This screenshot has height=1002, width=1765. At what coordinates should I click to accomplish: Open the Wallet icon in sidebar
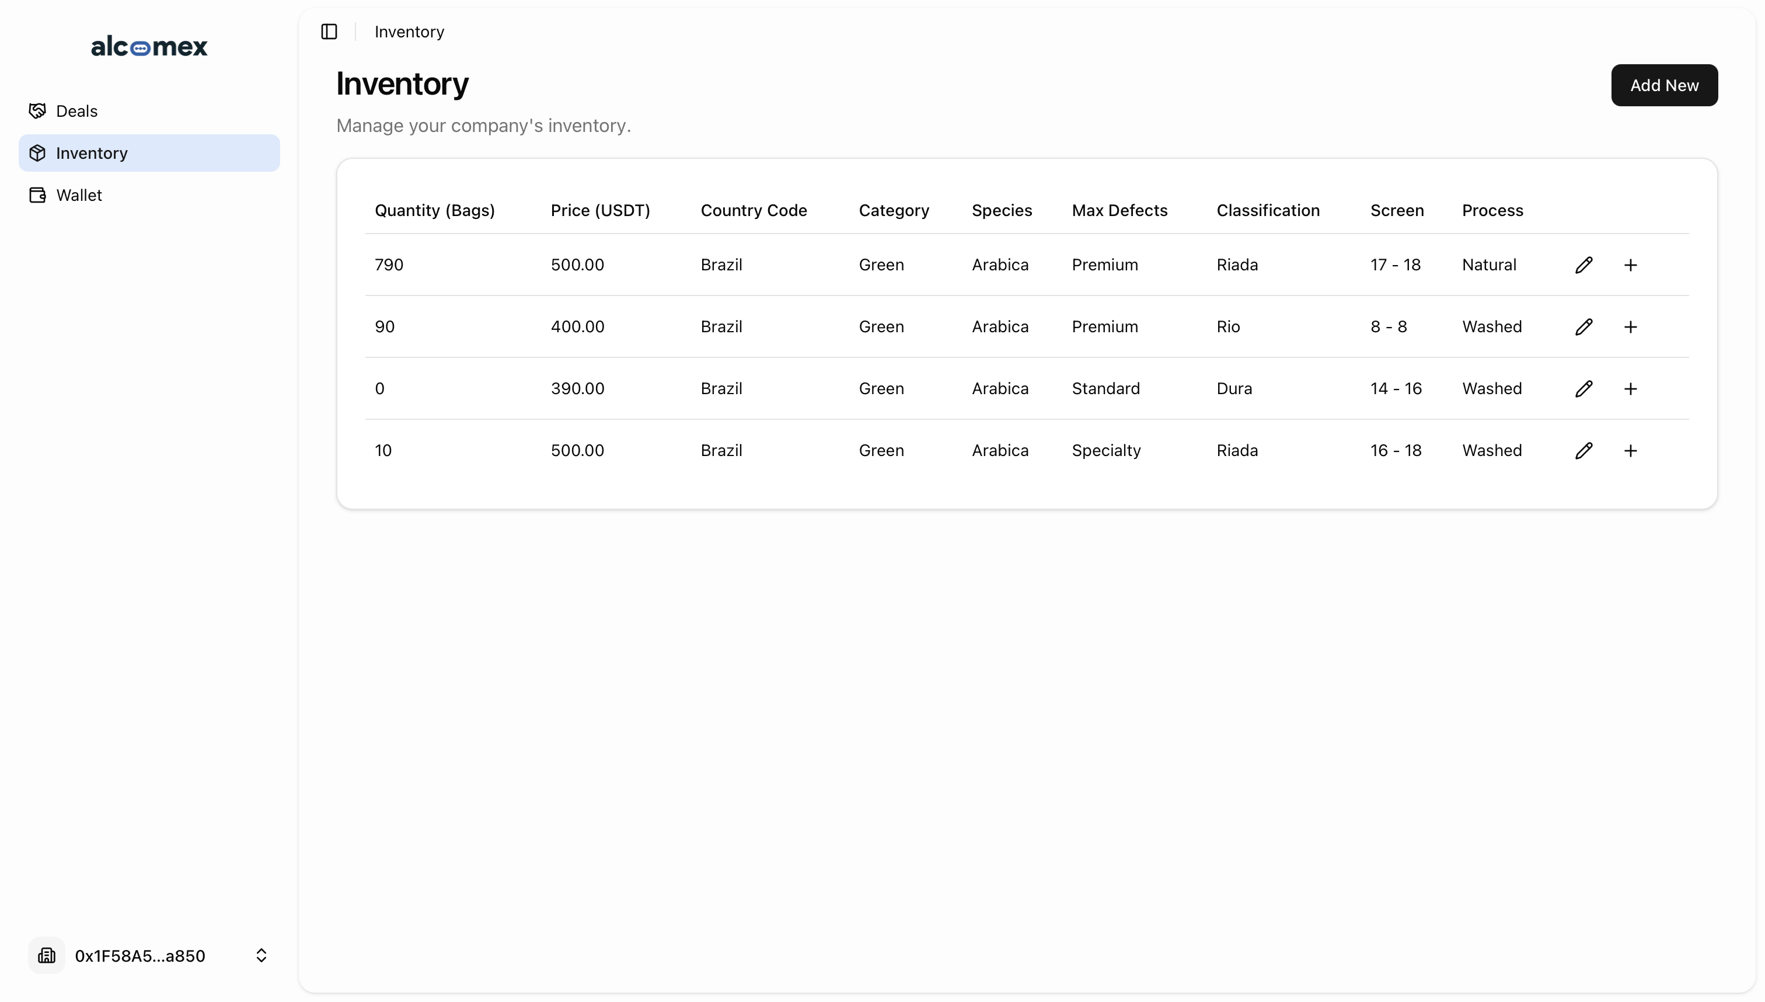[x=38, y=195]
